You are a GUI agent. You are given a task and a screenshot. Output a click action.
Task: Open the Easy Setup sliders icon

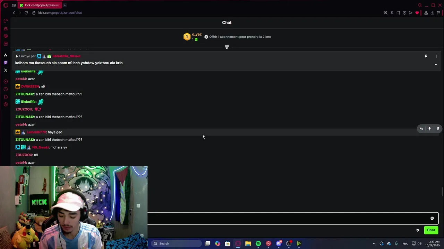438,13
